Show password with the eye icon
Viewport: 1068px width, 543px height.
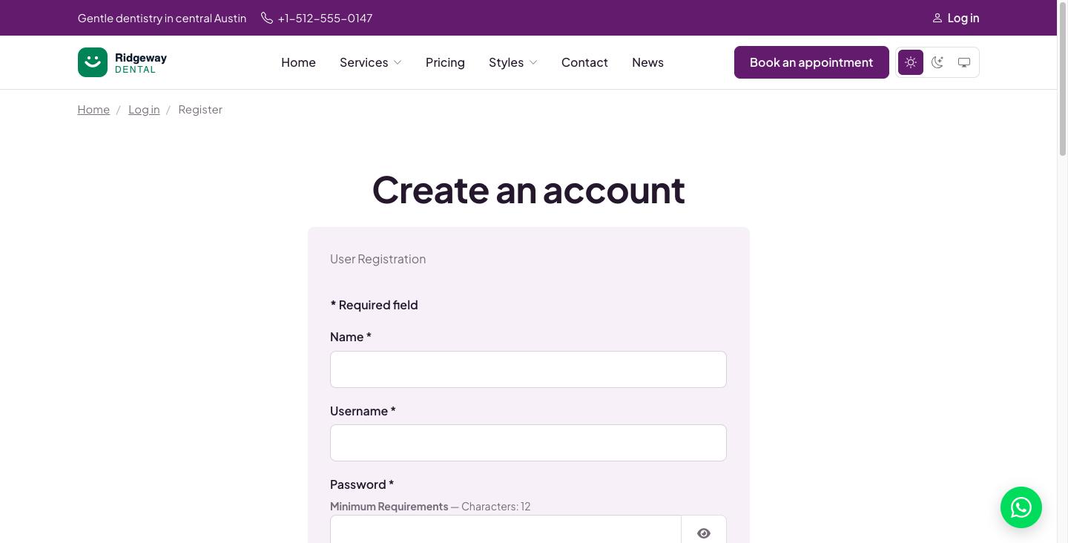pos(704,533)
